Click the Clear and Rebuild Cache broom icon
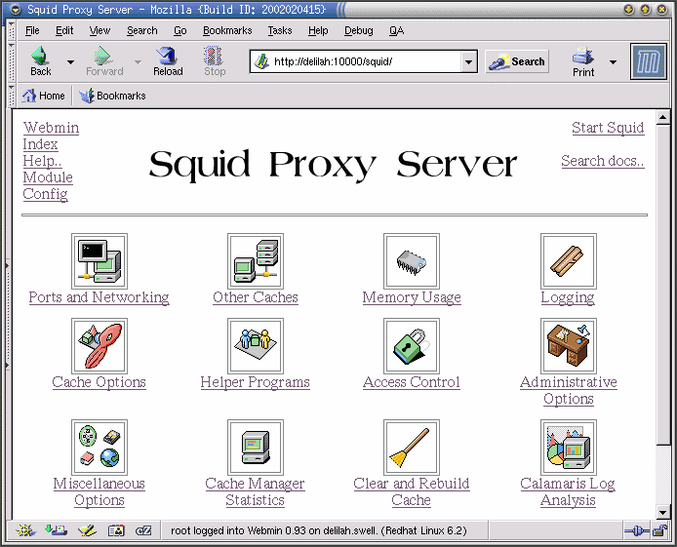Image resolution: width=677 pixels, height=547 pixels. point(412,448)
